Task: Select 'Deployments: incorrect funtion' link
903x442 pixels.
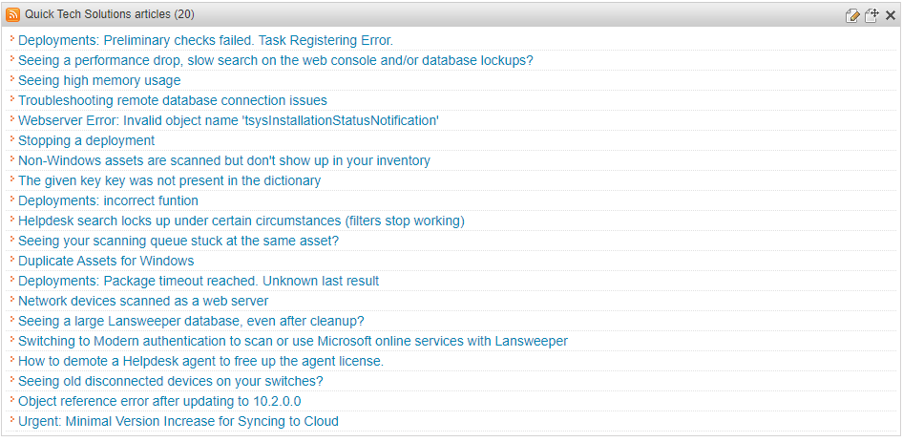Action: [x=108, y=200]
